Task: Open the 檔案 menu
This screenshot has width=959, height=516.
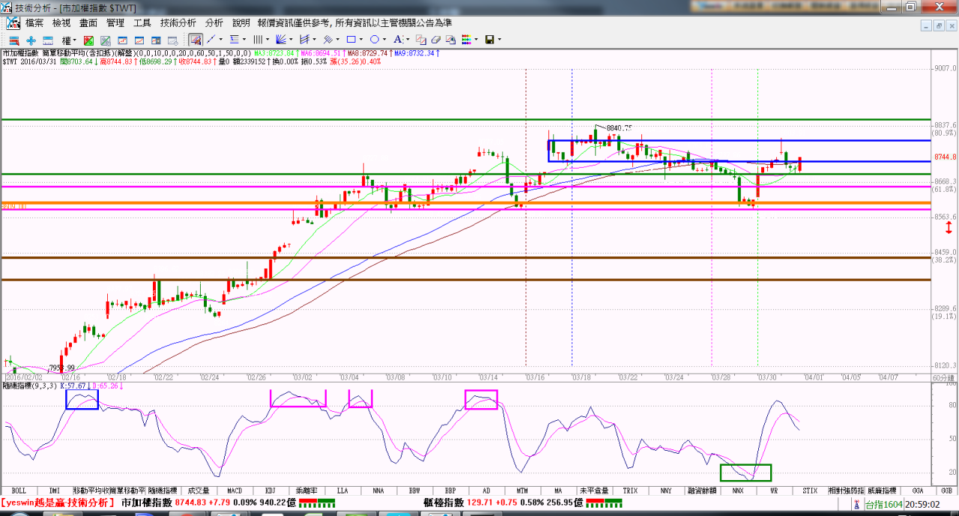Action: (34, 23)
